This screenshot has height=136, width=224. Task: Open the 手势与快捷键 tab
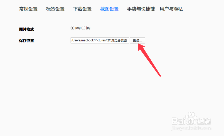141,9
